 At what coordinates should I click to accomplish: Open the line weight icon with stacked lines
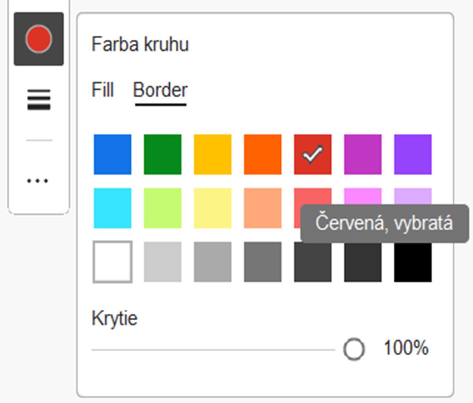click(x=38, y=98)
